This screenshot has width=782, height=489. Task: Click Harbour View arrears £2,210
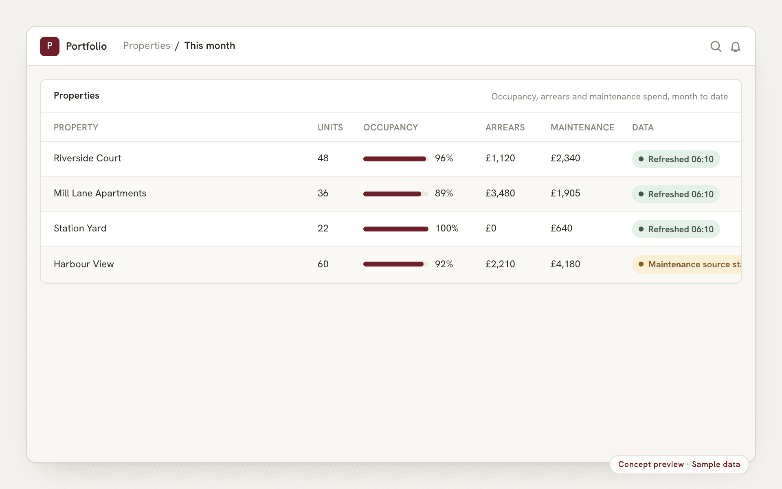pyautogui.click(x=500, y=264)
